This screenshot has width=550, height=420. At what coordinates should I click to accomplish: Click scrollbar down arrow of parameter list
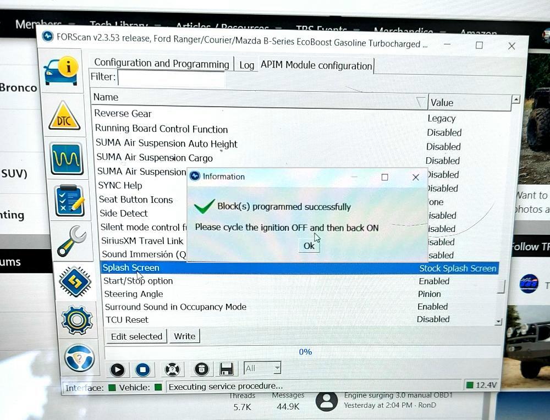pos(498,322)
